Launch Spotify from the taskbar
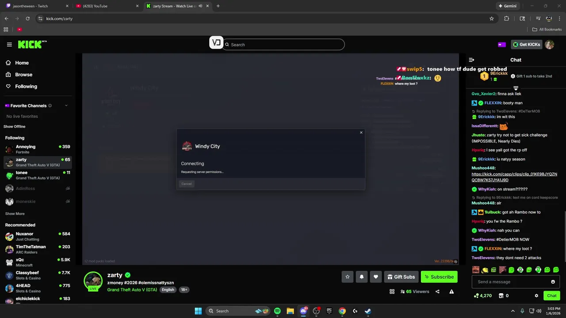Viewport: 566px width, 318px height. click(277, 311)
